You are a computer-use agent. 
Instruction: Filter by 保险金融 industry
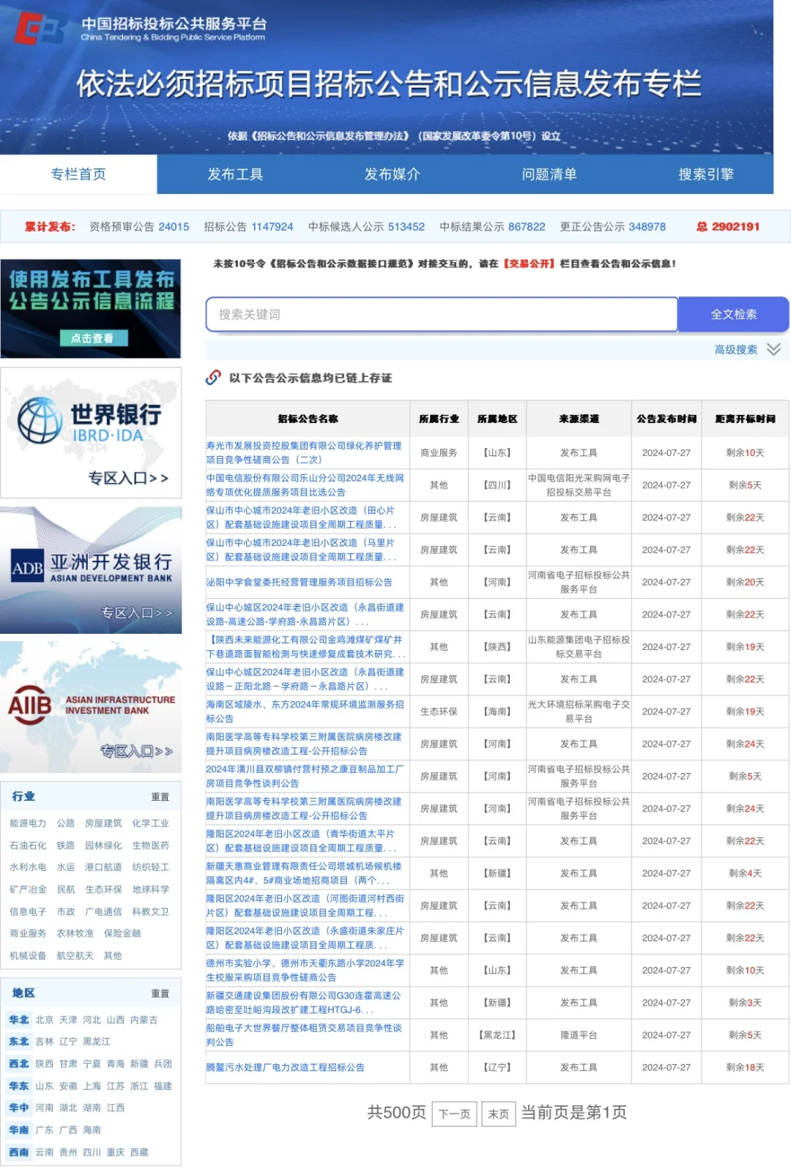point(122,933)
